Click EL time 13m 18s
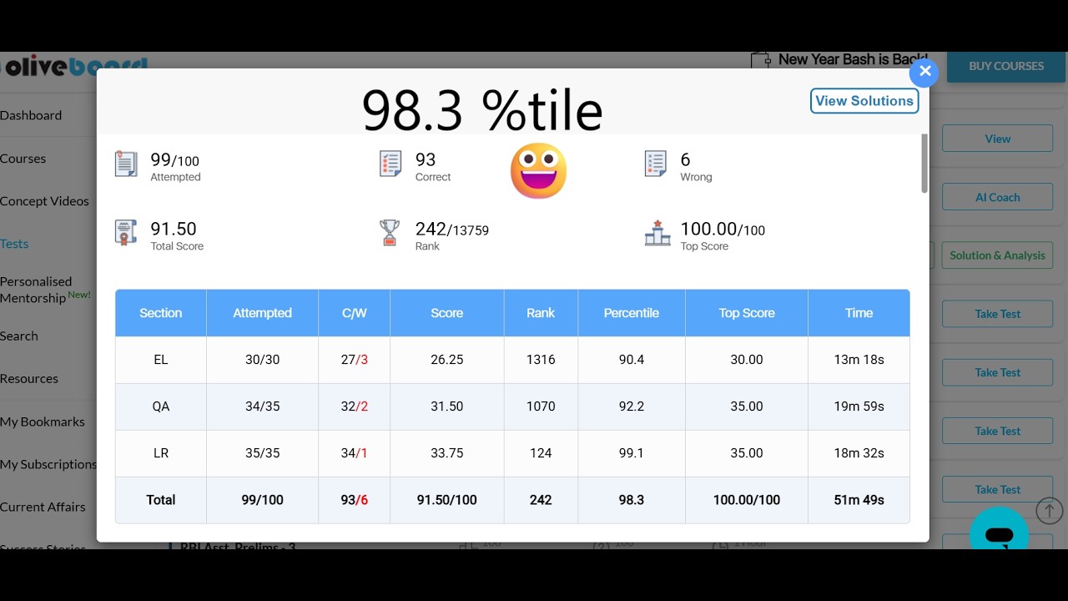The height and width of the screenshot is (601, 1068). 859,360
